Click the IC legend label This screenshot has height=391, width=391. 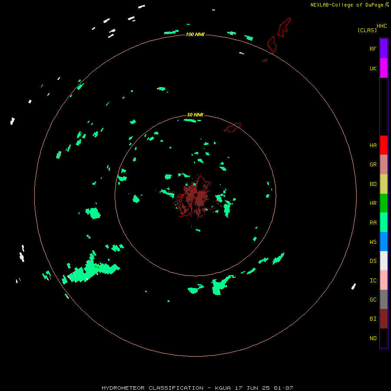coord(373,281)
